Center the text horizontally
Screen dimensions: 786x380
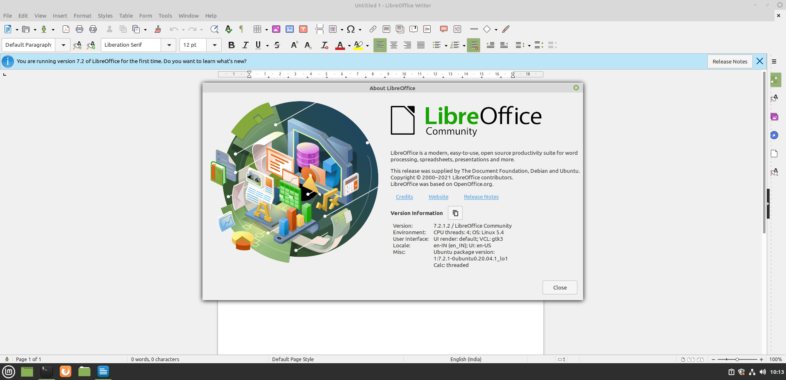coord(394,45)
